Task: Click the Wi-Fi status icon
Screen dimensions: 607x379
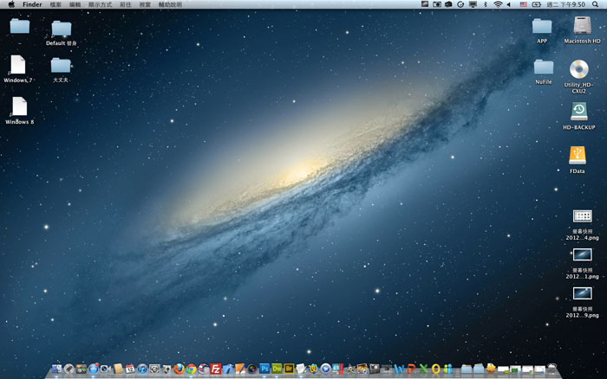Action: (x=499, y=4)
